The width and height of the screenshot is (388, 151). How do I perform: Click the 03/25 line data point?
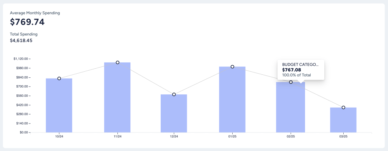point(343,108)
